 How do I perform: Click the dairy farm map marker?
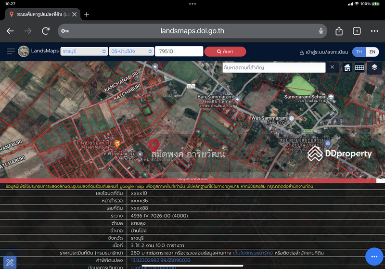[x=140, y=154]
